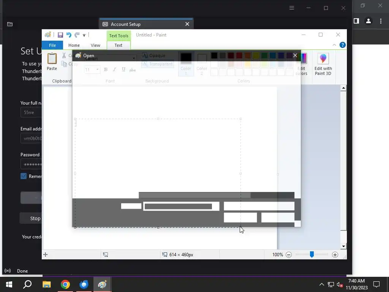Open File Explorer from the taskbar

(46, 284)
